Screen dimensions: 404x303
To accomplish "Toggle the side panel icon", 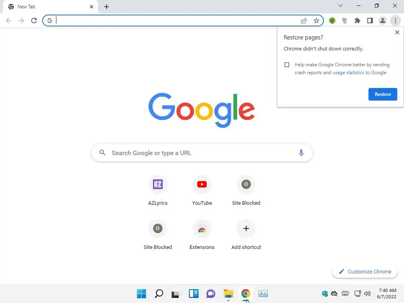I will coord(370,21).
